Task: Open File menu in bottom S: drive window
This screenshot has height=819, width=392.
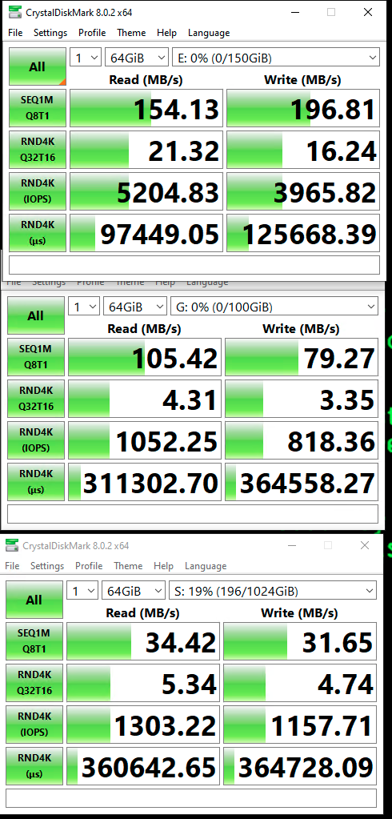Action: [x=12, y=566]
